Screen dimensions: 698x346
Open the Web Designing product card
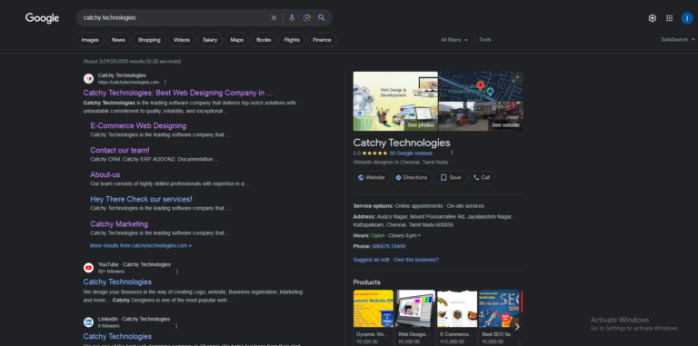pos(414,318)
